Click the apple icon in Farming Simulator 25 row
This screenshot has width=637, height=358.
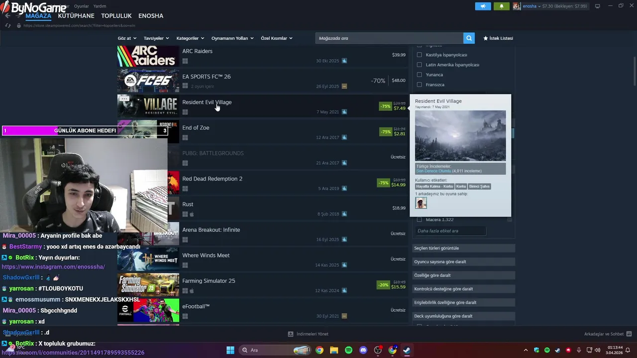[x=192, y=290]
